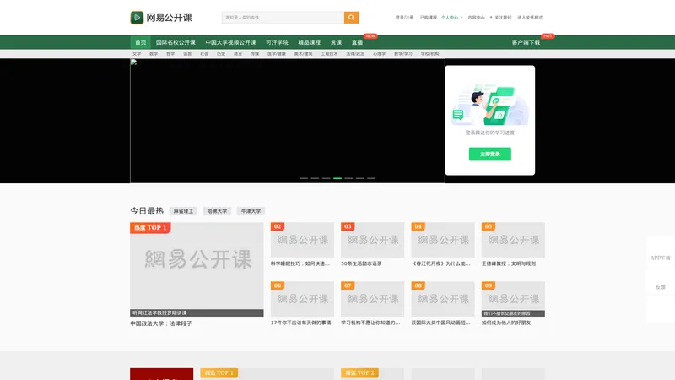Click the 反馈 feedback side button
The height and width of the screenshot is (380, 675).
pyautogui.click(x=660, y=287)
